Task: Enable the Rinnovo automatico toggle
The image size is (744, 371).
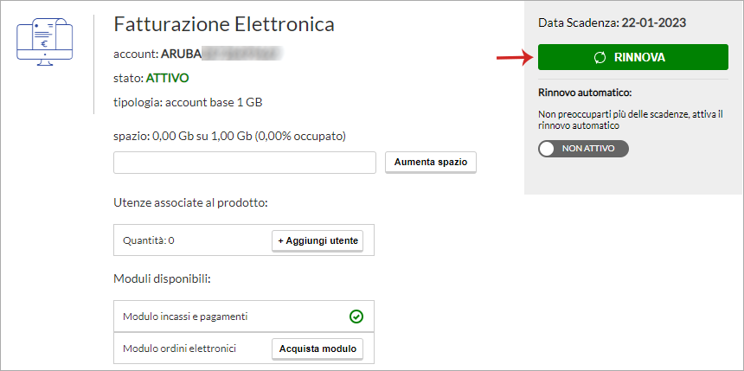Action: (x=583, y=149)
